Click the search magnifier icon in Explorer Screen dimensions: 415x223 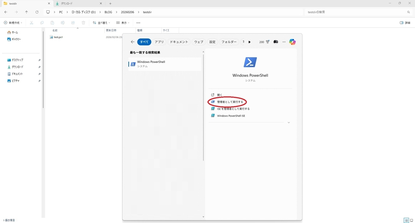[408, 12]
